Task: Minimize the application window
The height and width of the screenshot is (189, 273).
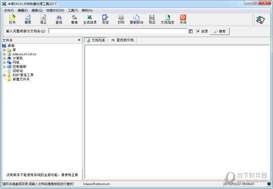Action: [x=248, y=3]
